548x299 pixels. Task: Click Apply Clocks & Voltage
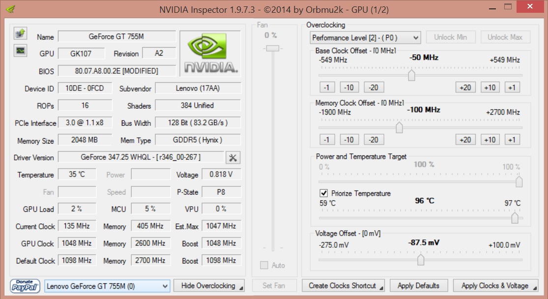pos(495,286)
